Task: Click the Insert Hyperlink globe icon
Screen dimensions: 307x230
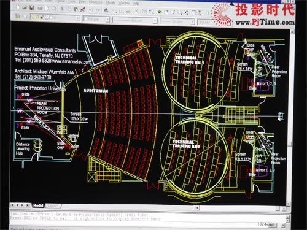Action: [106, 10]
